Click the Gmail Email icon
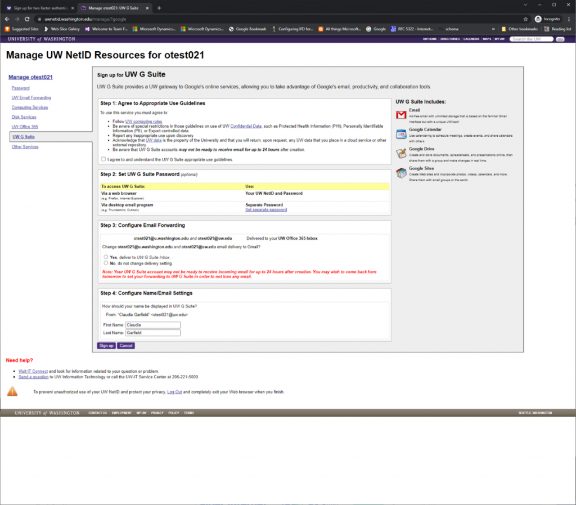This screenshot has height=505, width=576. (x=401, y=115)
